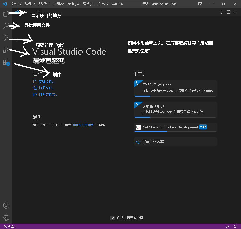Click progress bar under Java Development card
The height and width of the screenshot is (229, 241).
(175, 131)
